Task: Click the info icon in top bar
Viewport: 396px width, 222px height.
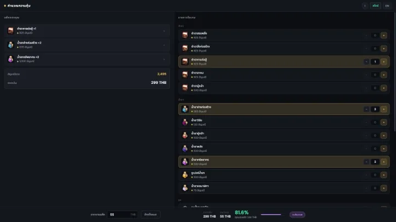Action: click(365, 5)
